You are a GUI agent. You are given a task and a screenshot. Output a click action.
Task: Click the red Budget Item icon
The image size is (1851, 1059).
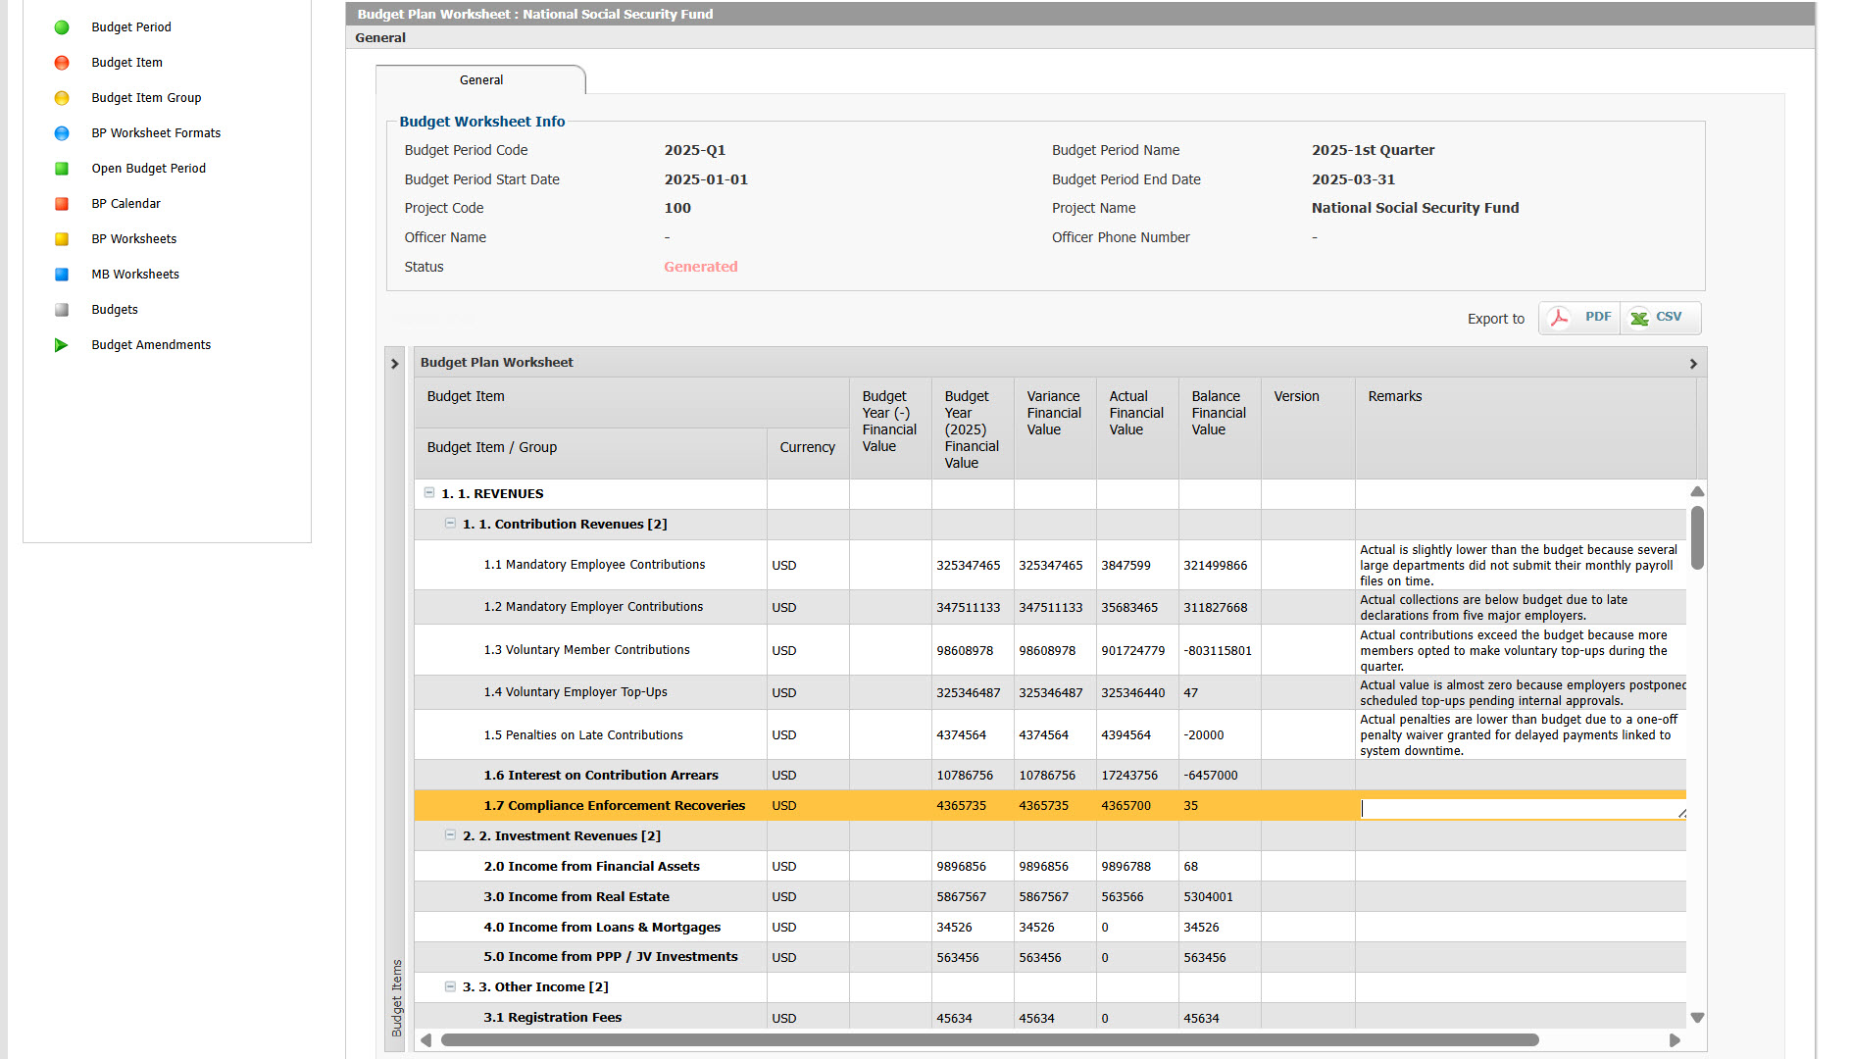point(62,63)
